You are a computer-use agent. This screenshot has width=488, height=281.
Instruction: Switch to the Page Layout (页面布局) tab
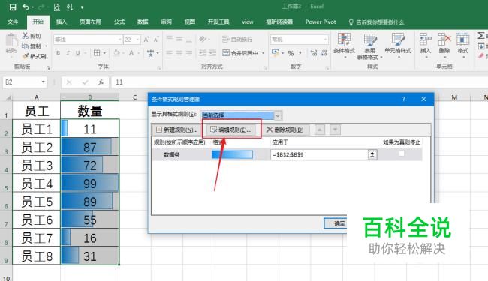pos(90,22)
